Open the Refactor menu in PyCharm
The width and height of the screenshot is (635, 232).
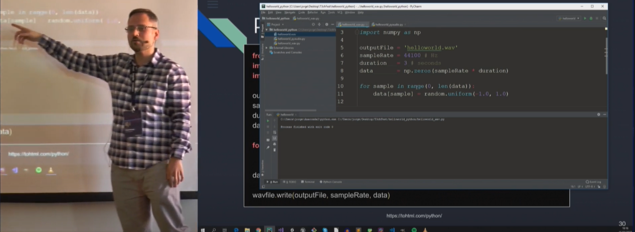tap(312, 12)
